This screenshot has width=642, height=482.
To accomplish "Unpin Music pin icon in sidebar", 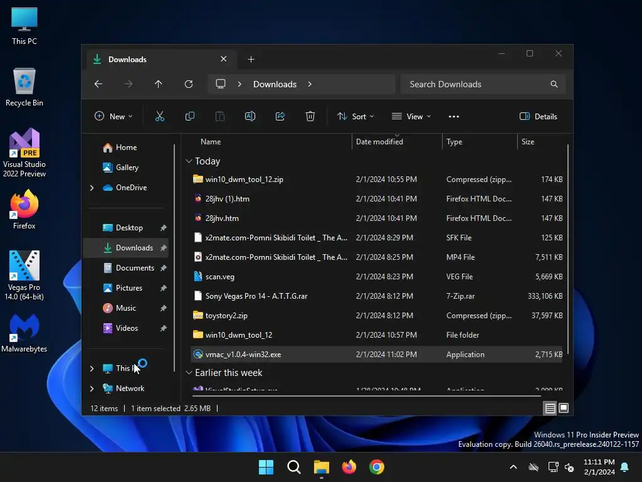I will tap(164, 308).
